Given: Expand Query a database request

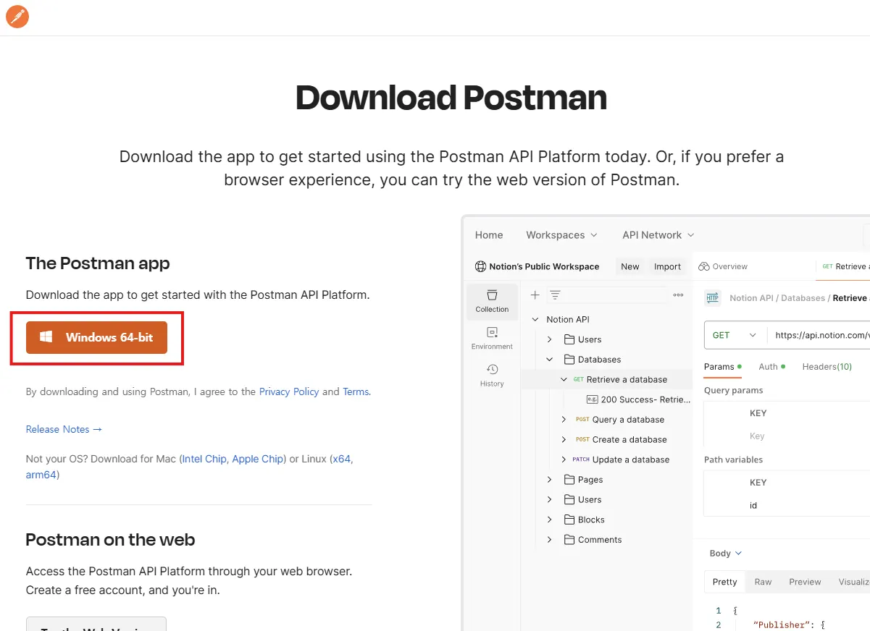Looking at the screenshot, I should pyautogui.click(x=564, y=420).
